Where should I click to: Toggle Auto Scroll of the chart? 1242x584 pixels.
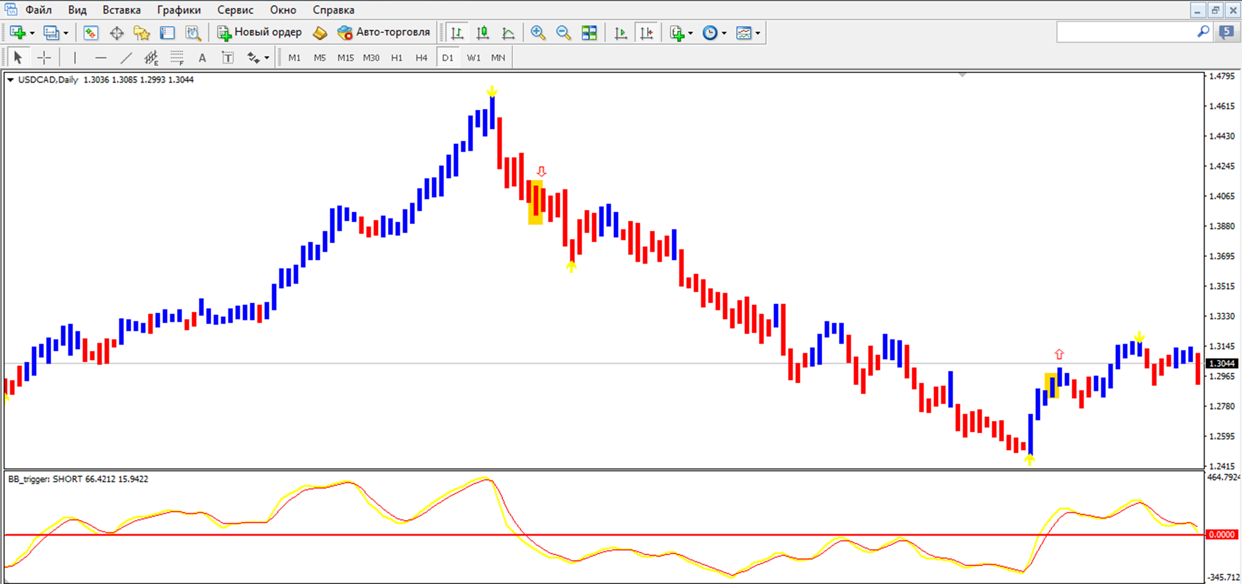point(621,33)
